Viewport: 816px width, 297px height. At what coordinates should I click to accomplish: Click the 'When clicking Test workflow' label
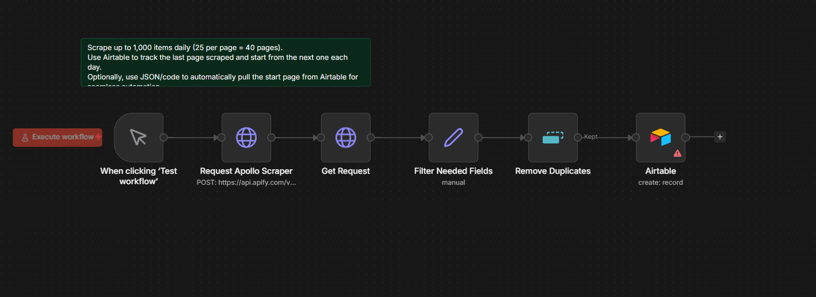139,176
